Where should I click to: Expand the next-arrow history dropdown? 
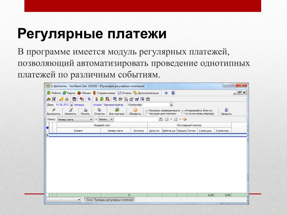tap(180, 119)
